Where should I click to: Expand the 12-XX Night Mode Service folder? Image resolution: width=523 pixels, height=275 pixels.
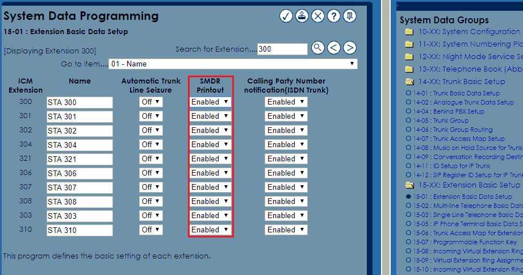tap(409, 57)
